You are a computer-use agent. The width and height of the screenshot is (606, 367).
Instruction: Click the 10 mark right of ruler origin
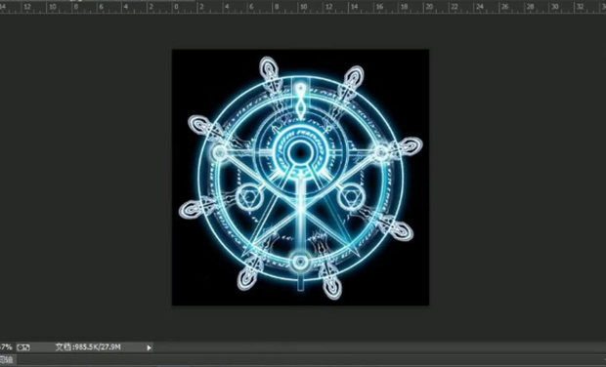(304, 7)
